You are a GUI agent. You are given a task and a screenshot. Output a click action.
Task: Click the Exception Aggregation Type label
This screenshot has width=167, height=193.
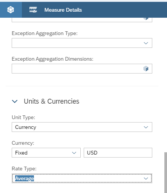[44, 34]
